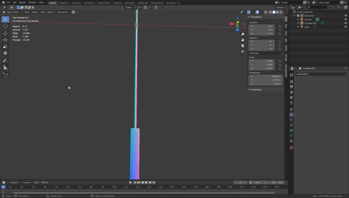Image resolution: width=349 pixels, height=198 pixels.
Task: Select the Annotate tool
Action: click(5, 61)
